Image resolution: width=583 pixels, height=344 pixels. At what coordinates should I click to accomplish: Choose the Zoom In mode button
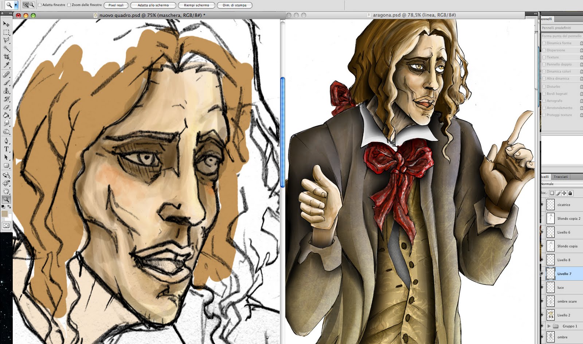[x=26, y=5]
